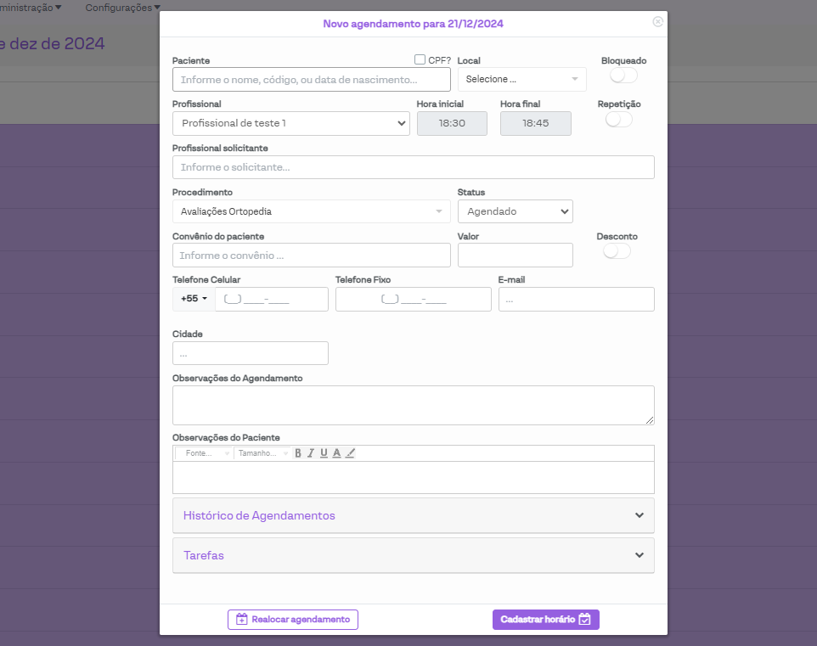Viewport: 817px width, 646px height.
Task: Open the Procedimento dropdown
Action: coord(311,211)
